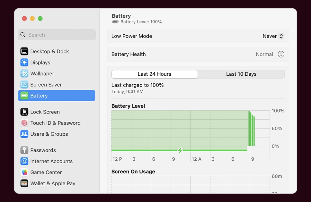The height and width of the screenshot is (202, 311).
Task: Click the "Last charged to 100%" text
Action: [x=138, y=85]
